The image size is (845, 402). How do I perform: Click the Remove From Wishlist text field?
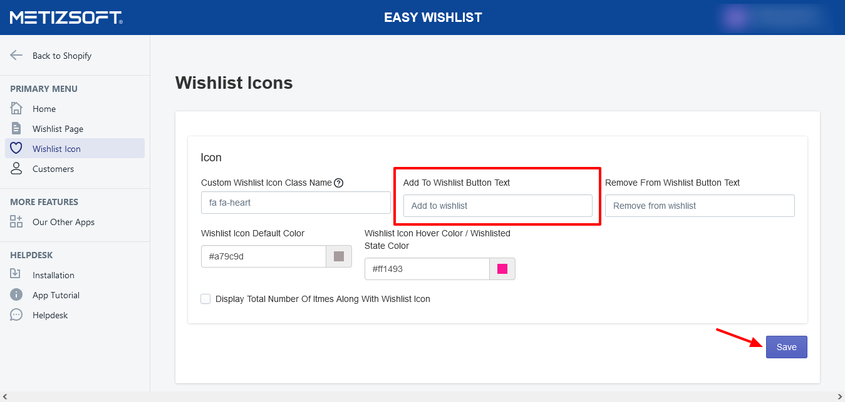(x=699, y=206)
